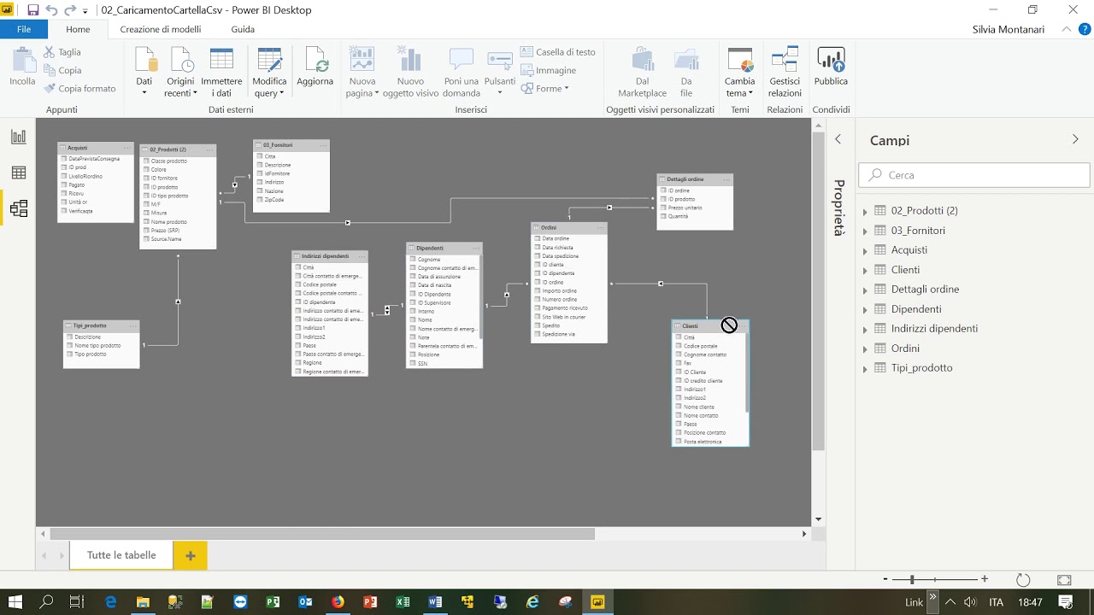The height and width of the screenshot is (615, 1094).
Task: Click Taglia cut icon
Action: pyautogui.click(x=50, y=52)
